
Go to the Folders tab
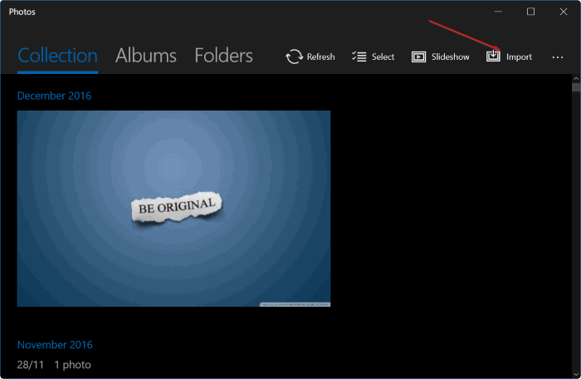[223, 56]
